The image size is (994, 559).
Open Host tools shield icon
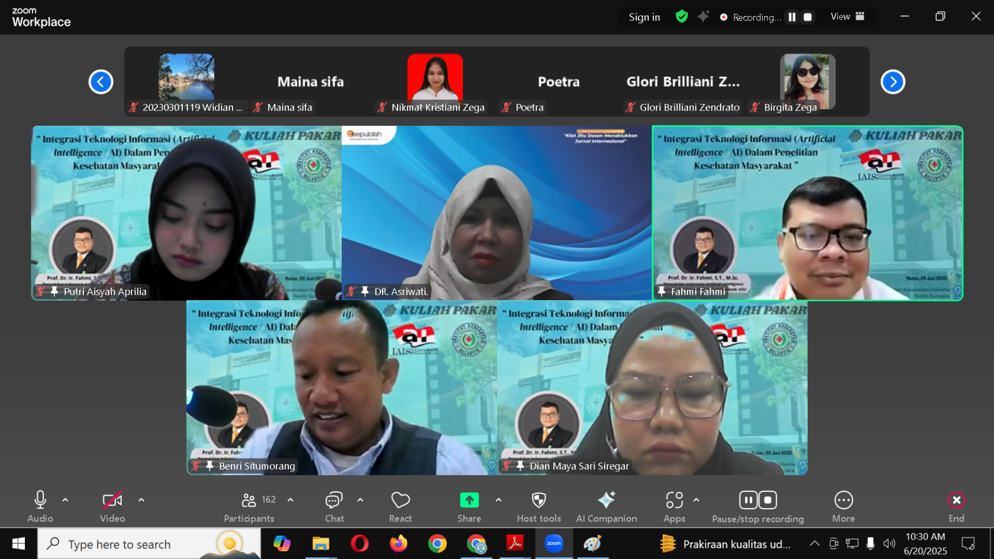tap(538, 501)
